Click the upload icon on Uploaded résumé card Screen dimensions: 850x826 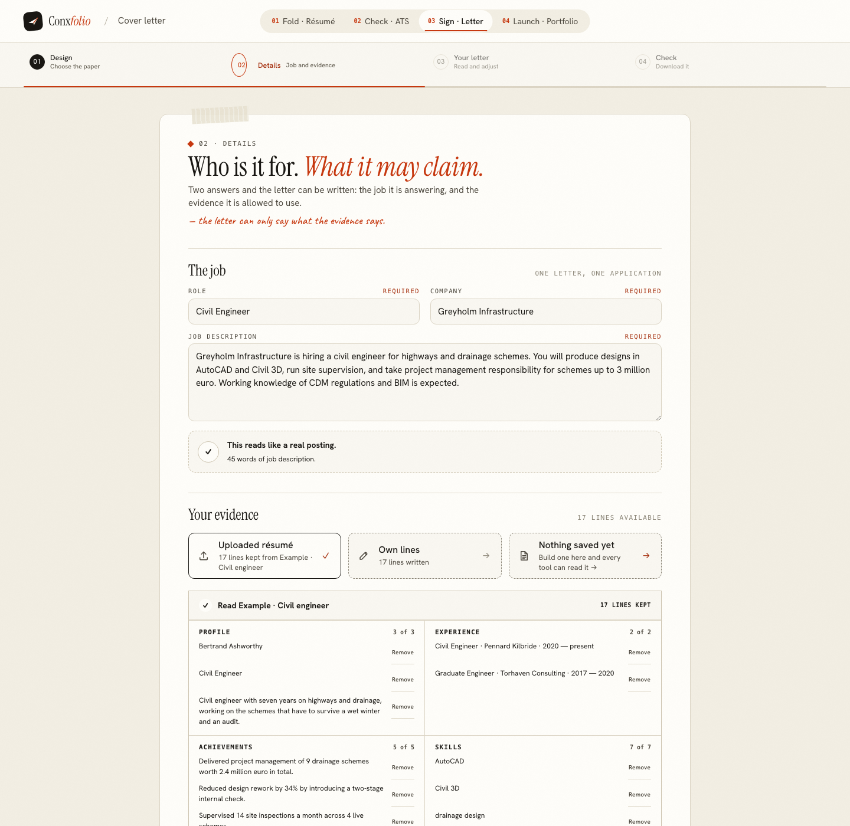click(204, 556)
